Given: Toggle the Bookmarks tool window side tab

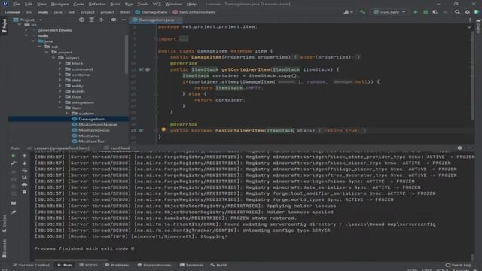Looking at the screenshot, I should click(5, 248).
